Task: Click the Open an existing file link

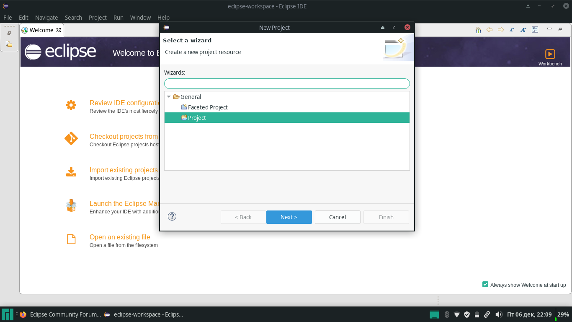Action: [120, 237]
